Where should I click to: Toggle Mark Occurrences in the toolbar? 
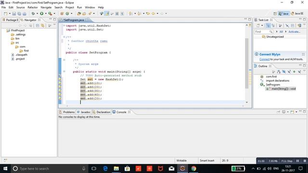click(107, 13)
